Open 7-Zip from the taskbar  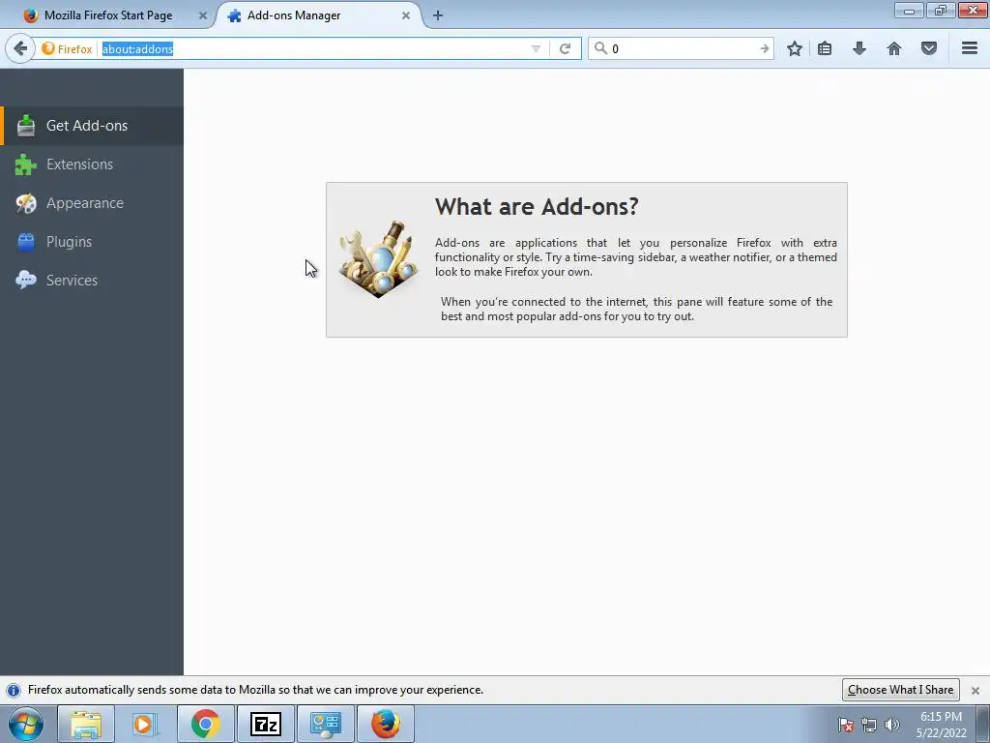click(265, 724)
